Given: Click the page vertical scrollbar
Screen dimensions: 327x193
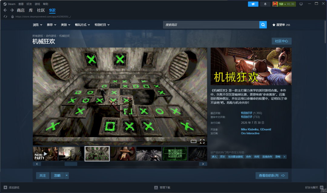Looking at the screenshot, I should [325, 32].
